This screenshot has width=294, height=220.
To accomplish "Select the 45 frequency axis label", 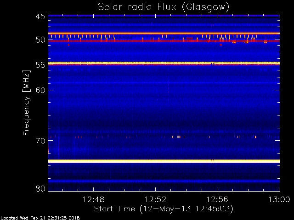I will pos(40,16).
